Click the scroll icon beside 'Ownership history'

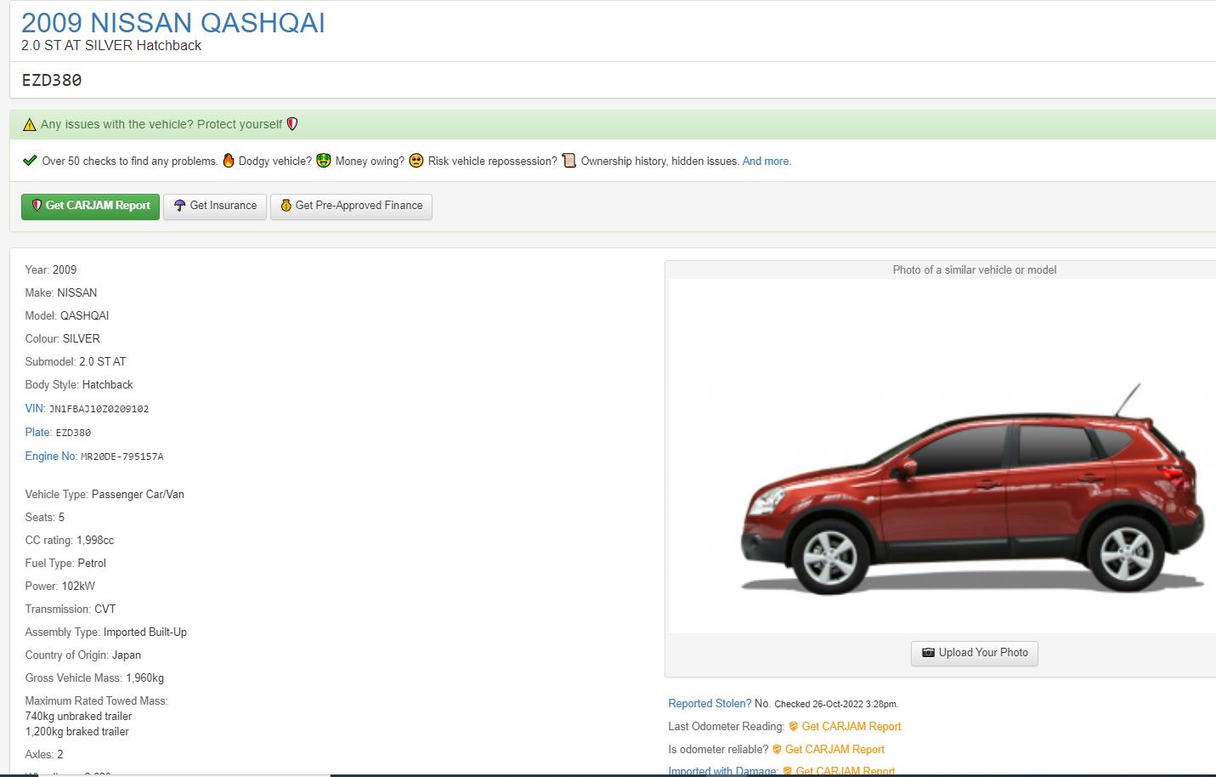(569, 161)
